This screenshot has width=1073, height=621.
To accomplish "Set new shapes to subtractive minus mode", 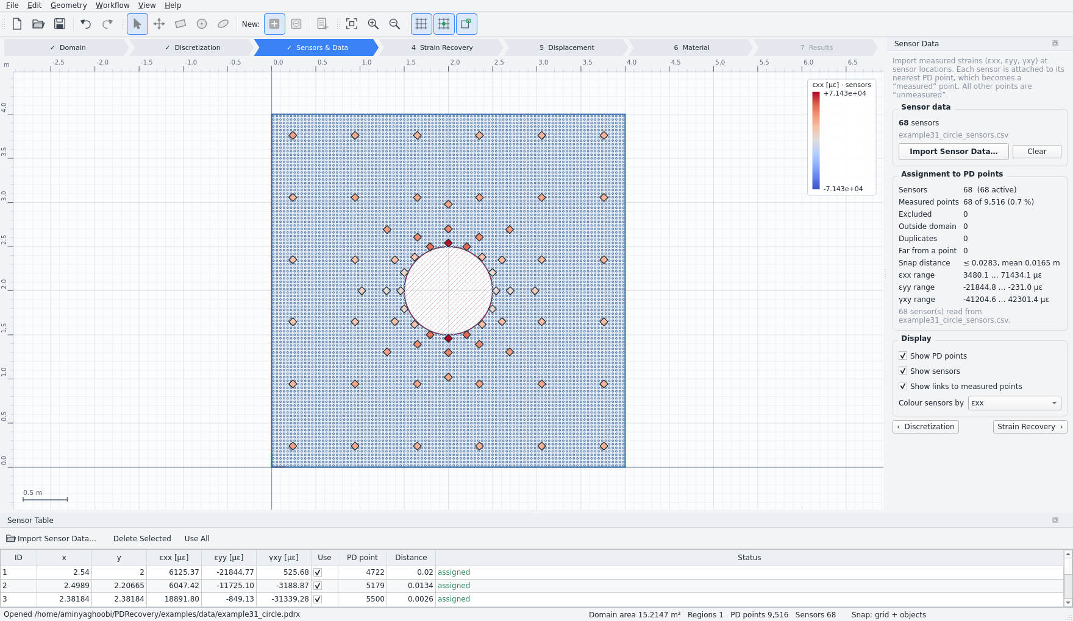I will [296, 24].
